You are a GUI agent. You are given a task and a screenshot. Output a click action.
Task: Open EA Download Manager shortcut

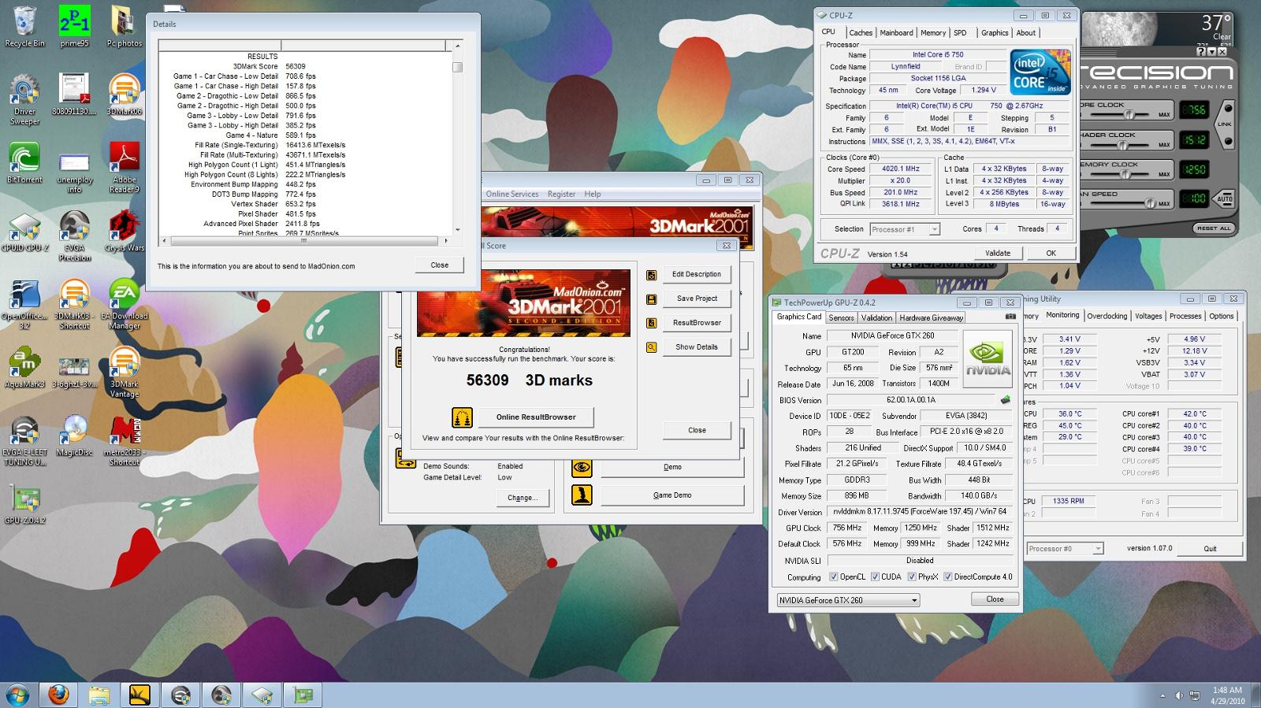124,304
